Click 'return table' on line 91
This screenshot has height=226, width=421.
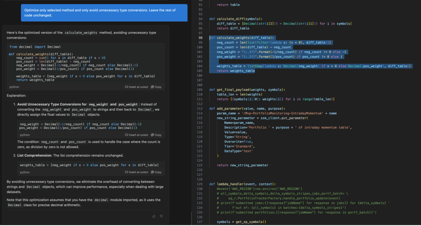coord(228,5)
